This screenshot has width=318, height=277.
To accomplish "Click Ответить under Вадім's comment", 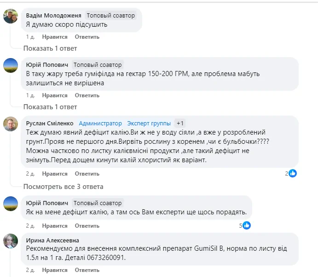I will tap(87, 37).
